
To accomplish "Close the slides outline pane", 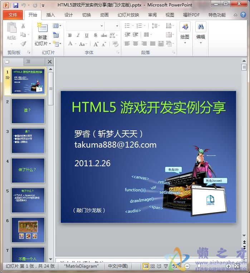I will click(x=50, y=62).
